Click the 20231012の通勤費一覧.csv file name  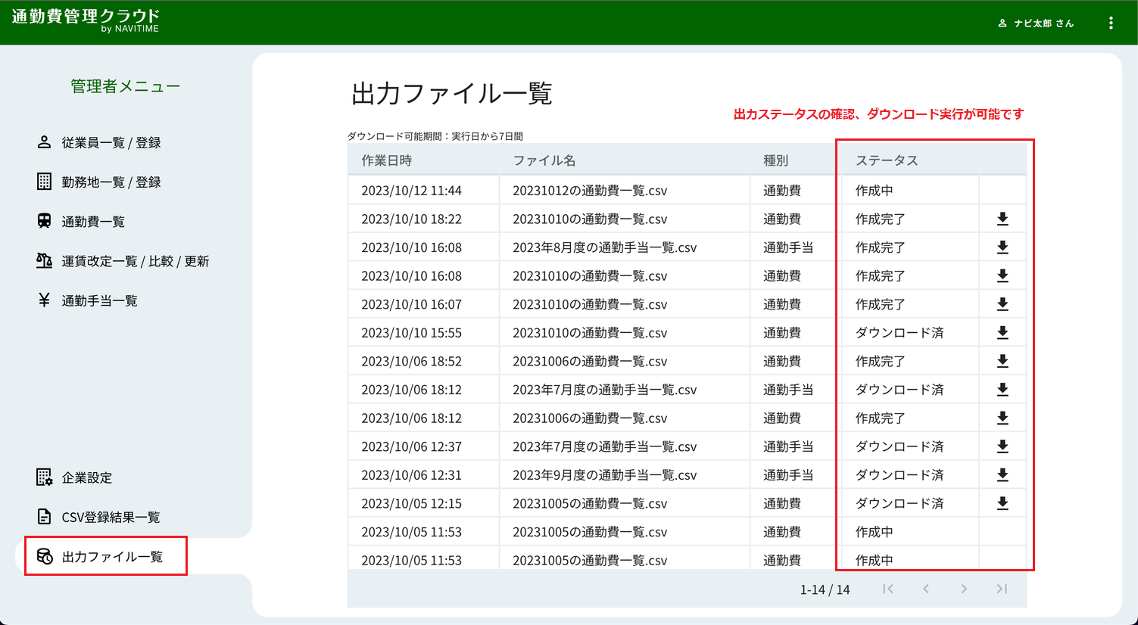590,191
